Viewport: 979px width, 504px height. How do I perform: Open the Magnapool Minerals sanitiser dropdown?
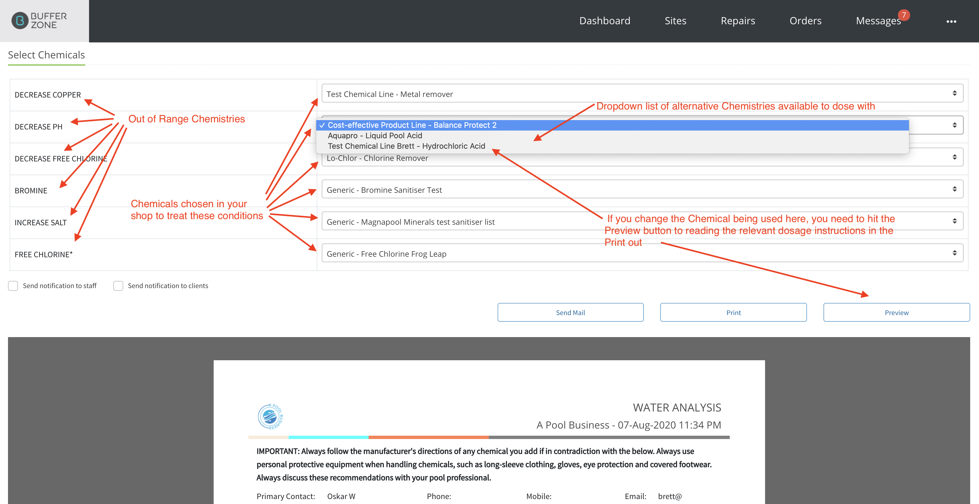642,221
